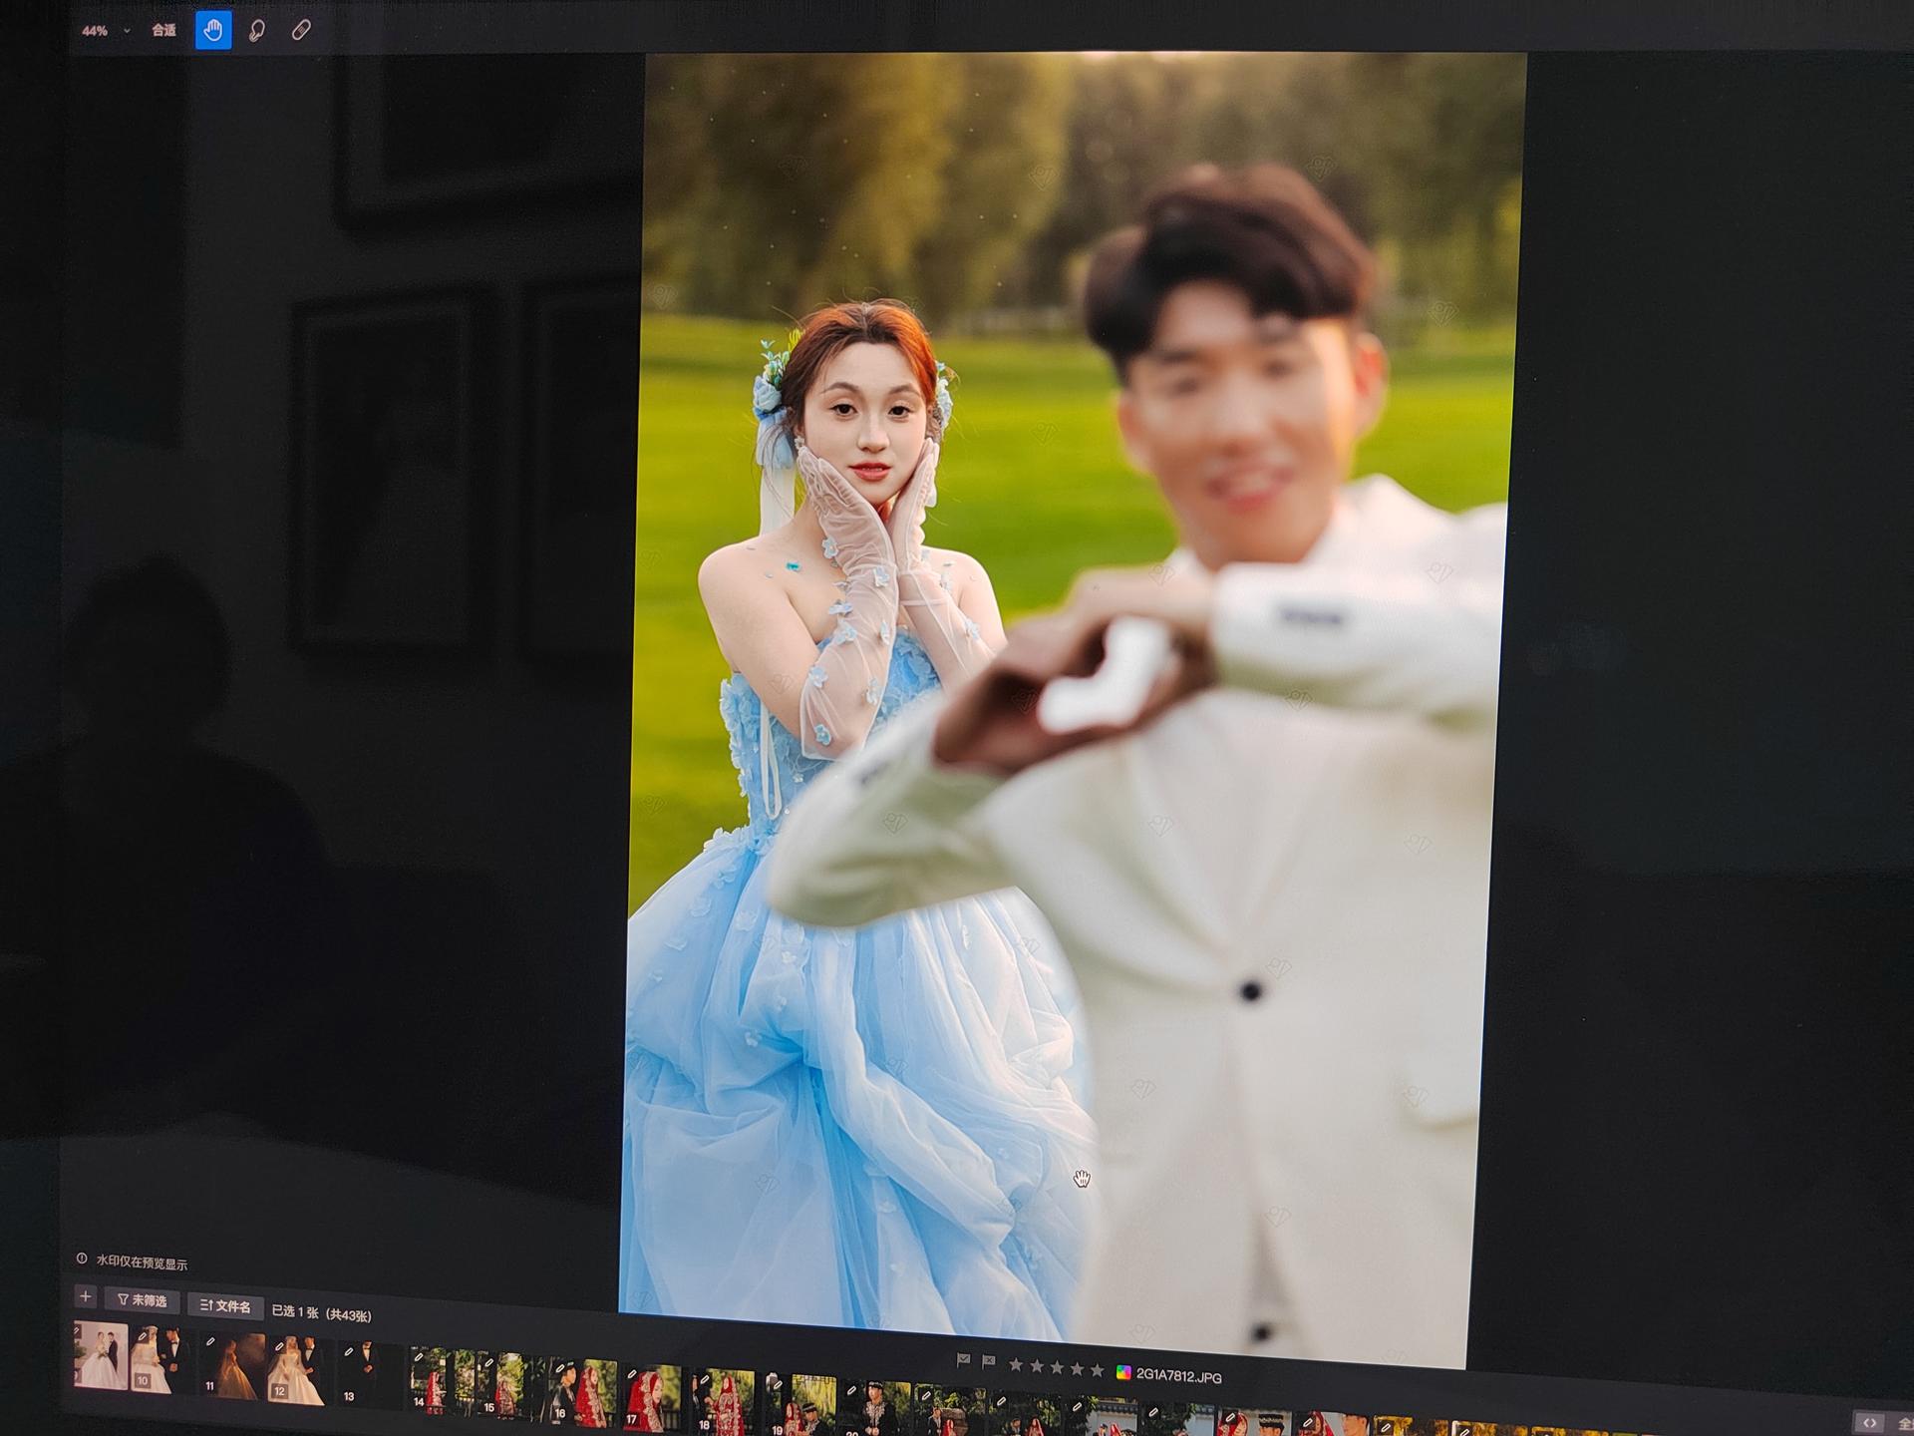Open the 未筛选 filter button

(x=143, y=1300)
